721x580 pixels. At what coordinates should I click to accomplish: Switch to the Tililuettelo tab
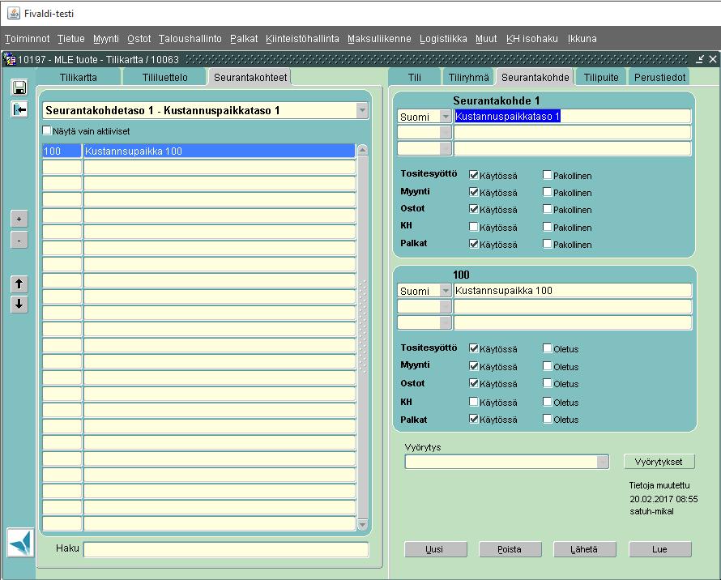click(x=164, y=77)
